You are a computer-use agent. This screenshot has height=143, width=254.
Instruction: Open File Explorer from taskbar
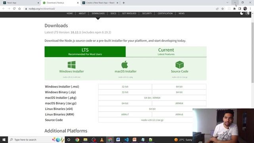[85, 139]
